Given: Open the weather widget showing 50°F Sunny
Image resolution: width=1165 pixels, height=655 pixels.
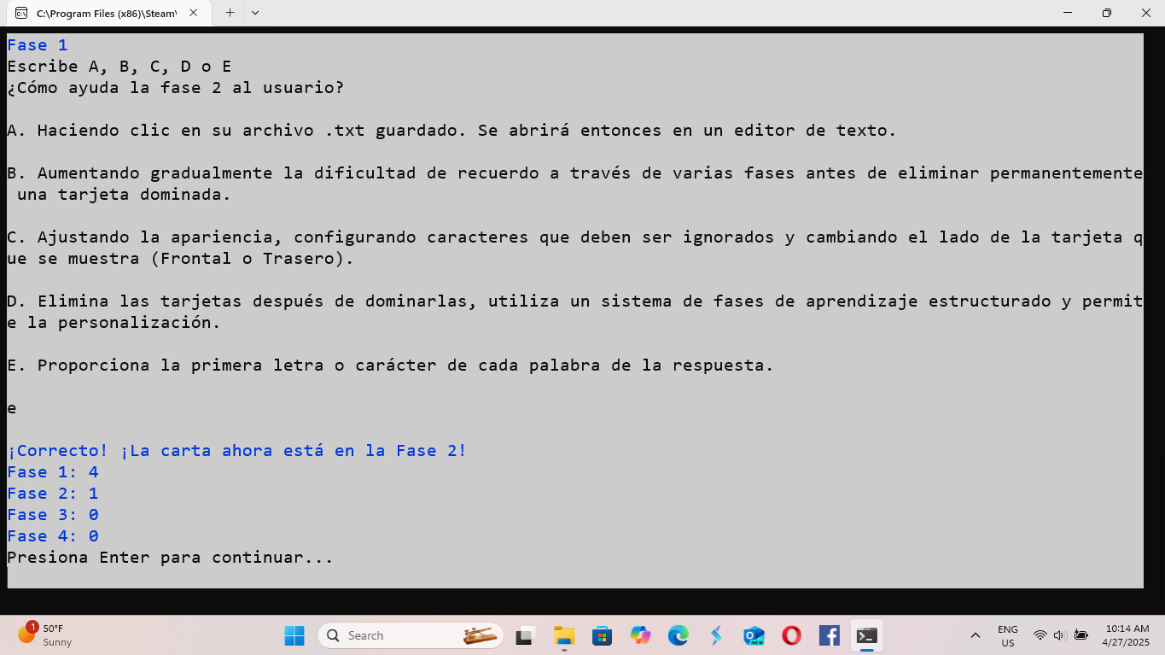Looking at the screenshot, I should tap(47, 635).
